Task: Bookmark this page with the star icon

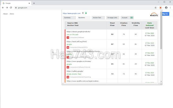Action: click(155, 8)
